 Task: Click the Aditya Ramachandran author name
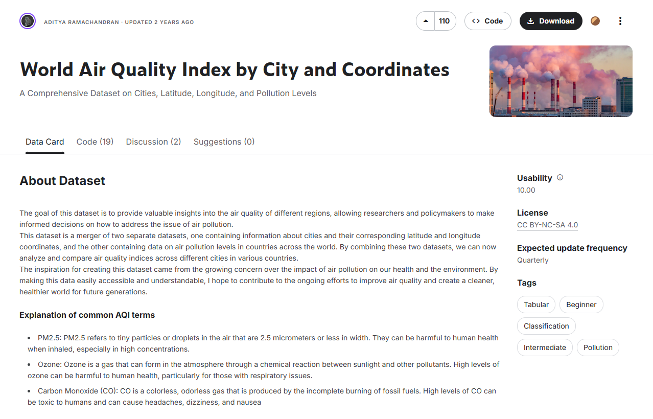click(82, 22)
